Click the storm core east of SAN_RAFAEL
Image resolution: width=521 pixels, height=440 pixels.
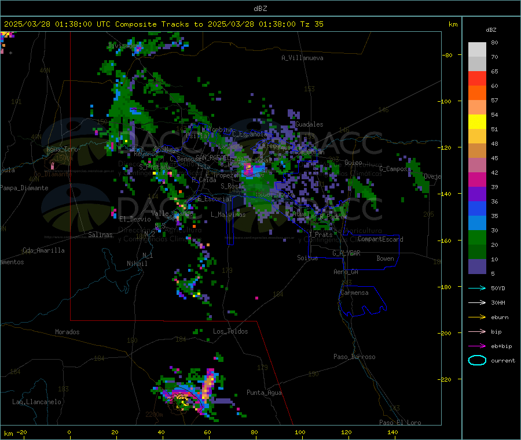coord(249,169)
